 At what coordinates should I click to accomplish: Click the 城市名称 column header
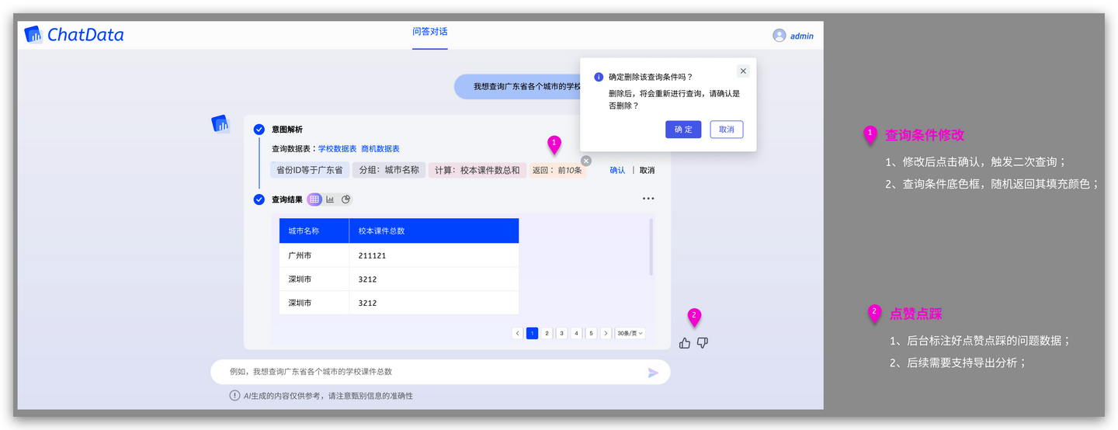(314, 231)
